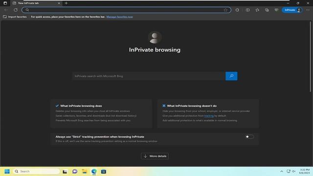
Task: Open Windows Start menu
Action: pyautogui.click(x=7, y=172)
